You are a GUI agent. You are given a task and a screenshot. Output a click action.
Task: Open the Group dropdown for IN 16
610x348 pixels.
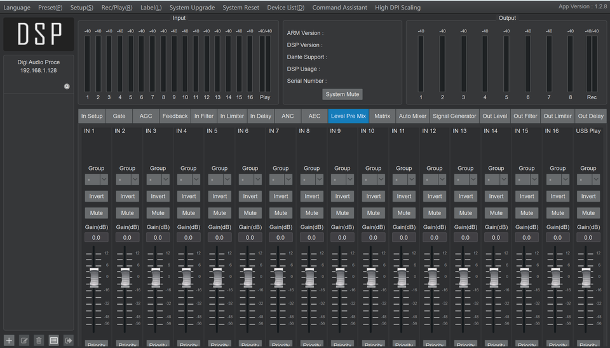[558, 180]
